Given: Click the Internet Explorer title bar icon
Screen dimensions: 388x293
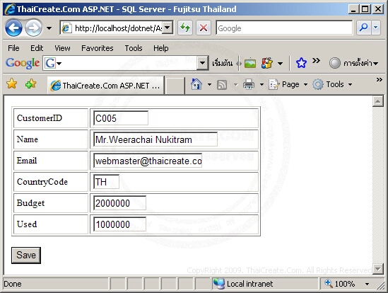Looking at the screenshot, I should (10, 9).
